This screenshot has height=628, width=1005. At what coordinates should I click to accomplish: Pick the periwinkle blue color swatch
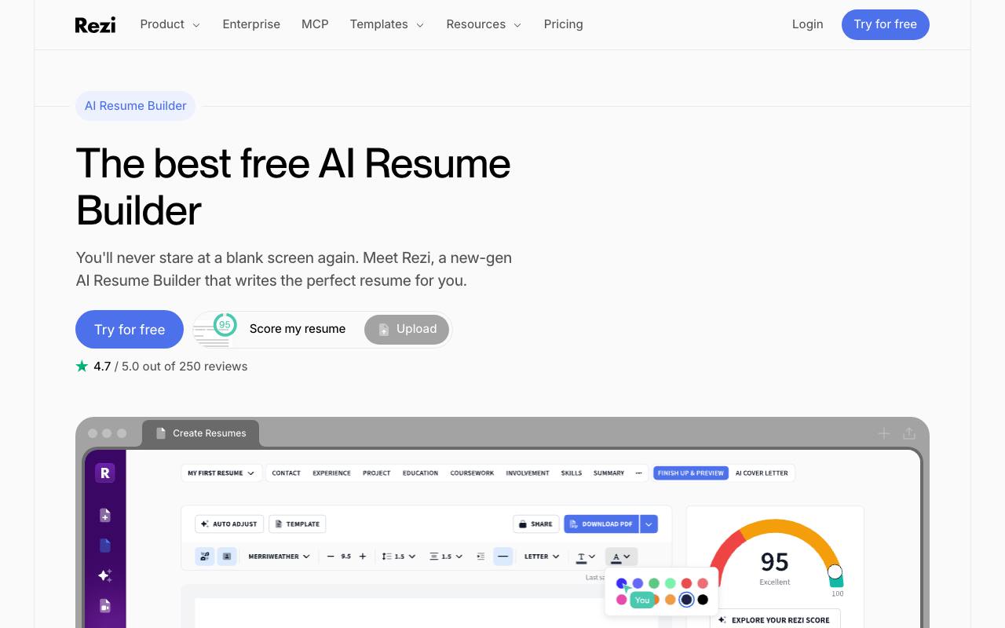pyautogui.click(x=638, y=583)
